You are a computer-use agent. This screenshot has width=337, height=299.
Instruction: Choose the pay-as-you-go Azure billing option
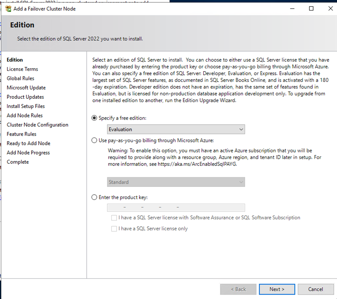pos(95,140)
